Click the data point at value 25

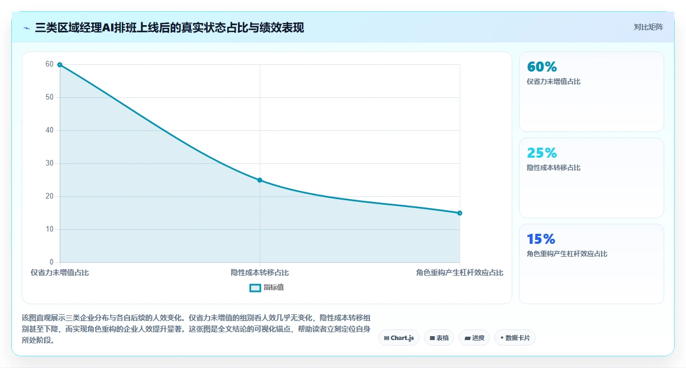tap(260, 180)
